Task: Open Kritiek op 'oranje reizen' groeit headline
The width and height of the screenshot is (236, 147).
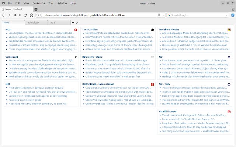Action: coord(25,100)
